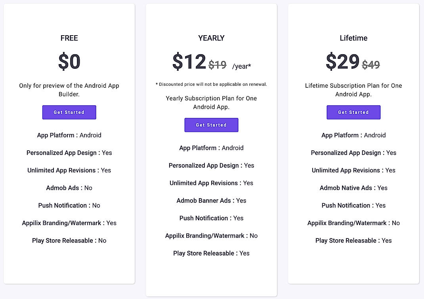Select the 'App Platform : Android' row on FREE plan

click(x=69, y=135)
